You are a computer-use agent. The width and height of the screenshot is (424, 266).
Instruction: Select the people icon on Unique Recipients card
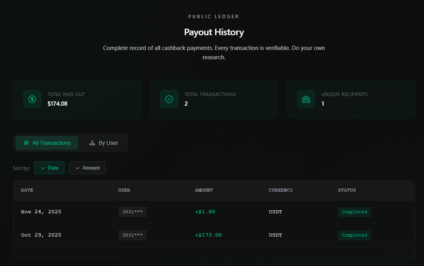pos(306,99)
